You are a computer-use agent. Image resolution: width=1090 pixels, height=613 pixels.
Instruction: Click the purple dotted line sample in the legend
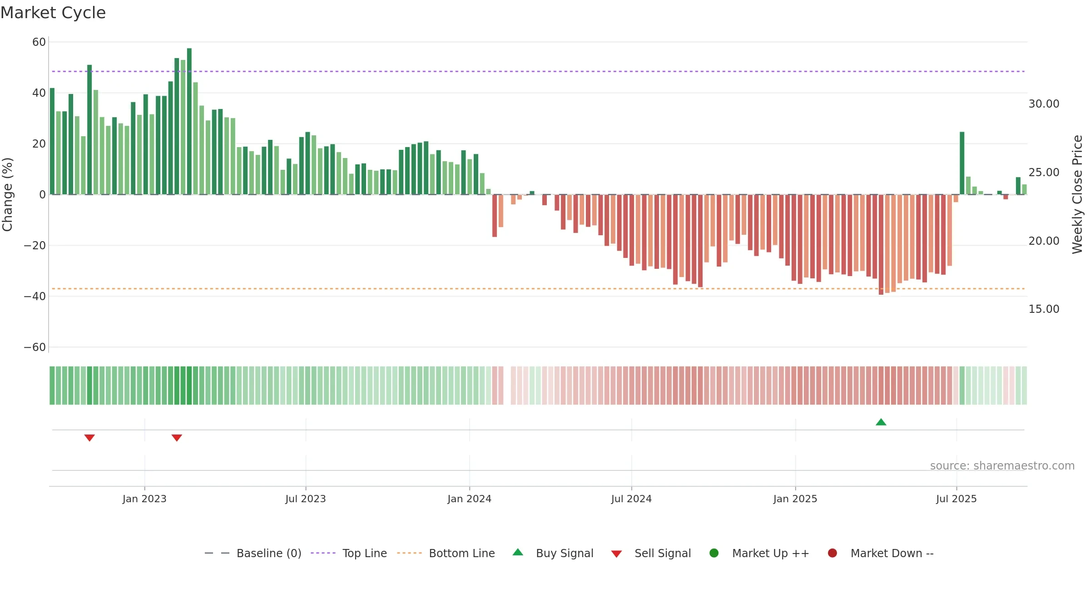coord(323,553)
